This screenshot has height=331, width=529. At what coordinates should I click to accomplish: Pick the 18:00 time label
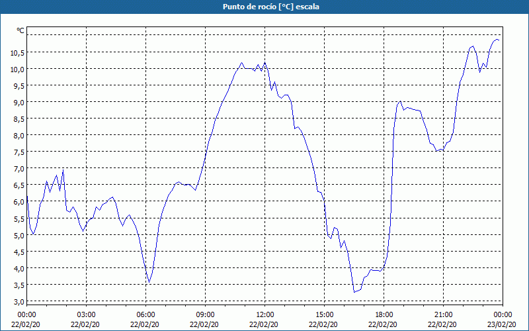click(384, 315)
